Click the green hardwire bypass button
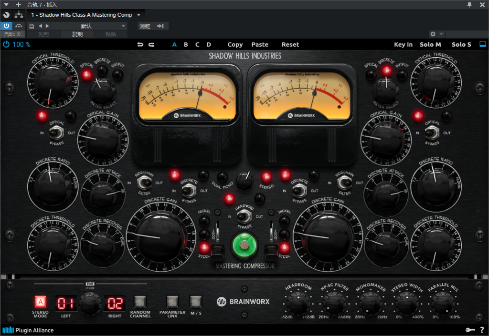 pos(244,245)
